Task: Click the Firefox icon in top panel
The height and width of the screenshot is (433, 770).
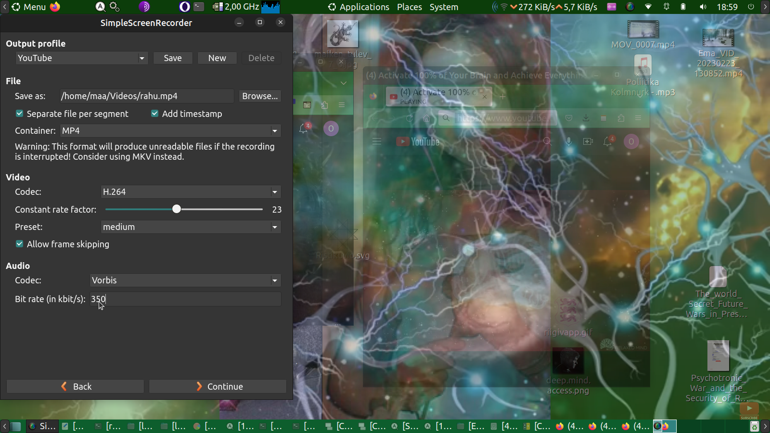Action: click(55, 7)
